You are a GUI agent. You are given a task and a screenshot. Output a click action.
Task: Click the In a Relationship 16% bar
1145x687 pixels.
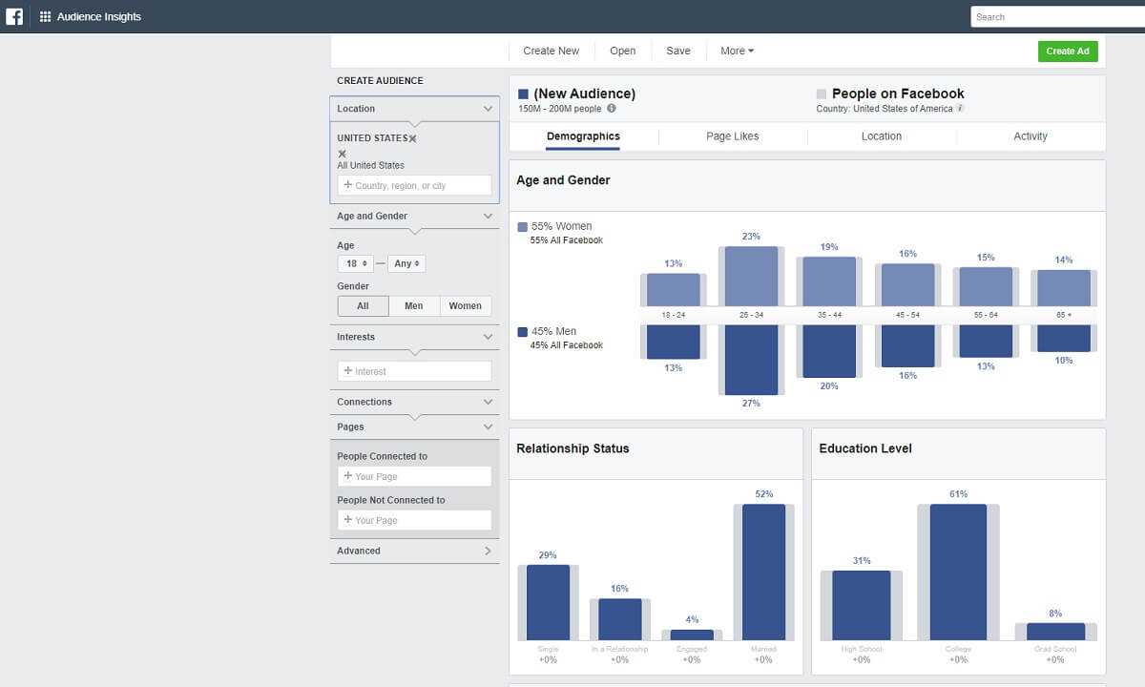[620, 619]
